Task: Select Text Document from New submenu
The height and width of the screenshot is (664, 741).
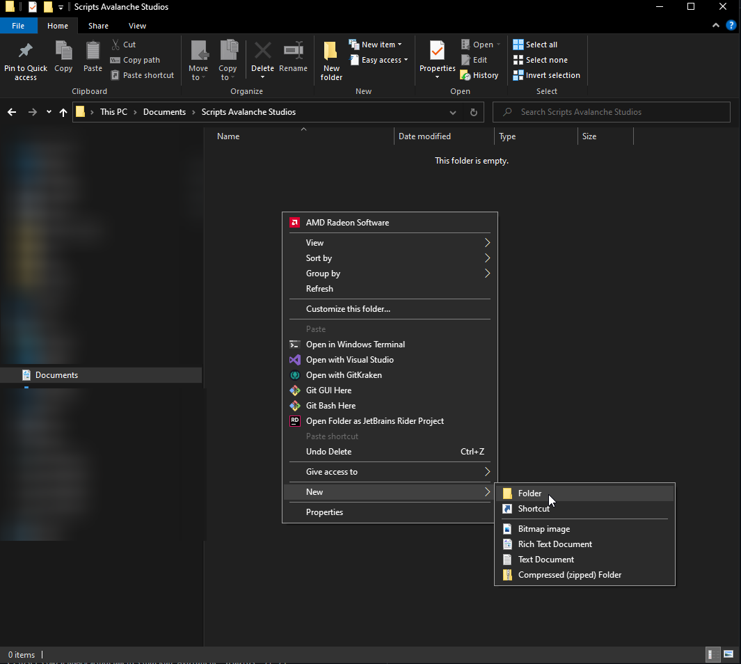Action: (x=545, y=560)
